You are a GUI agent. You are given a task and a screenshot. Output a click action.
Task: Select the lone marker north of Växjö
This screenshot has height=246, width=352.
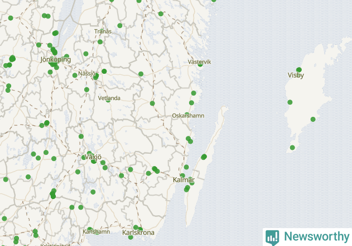coord(81,136)
